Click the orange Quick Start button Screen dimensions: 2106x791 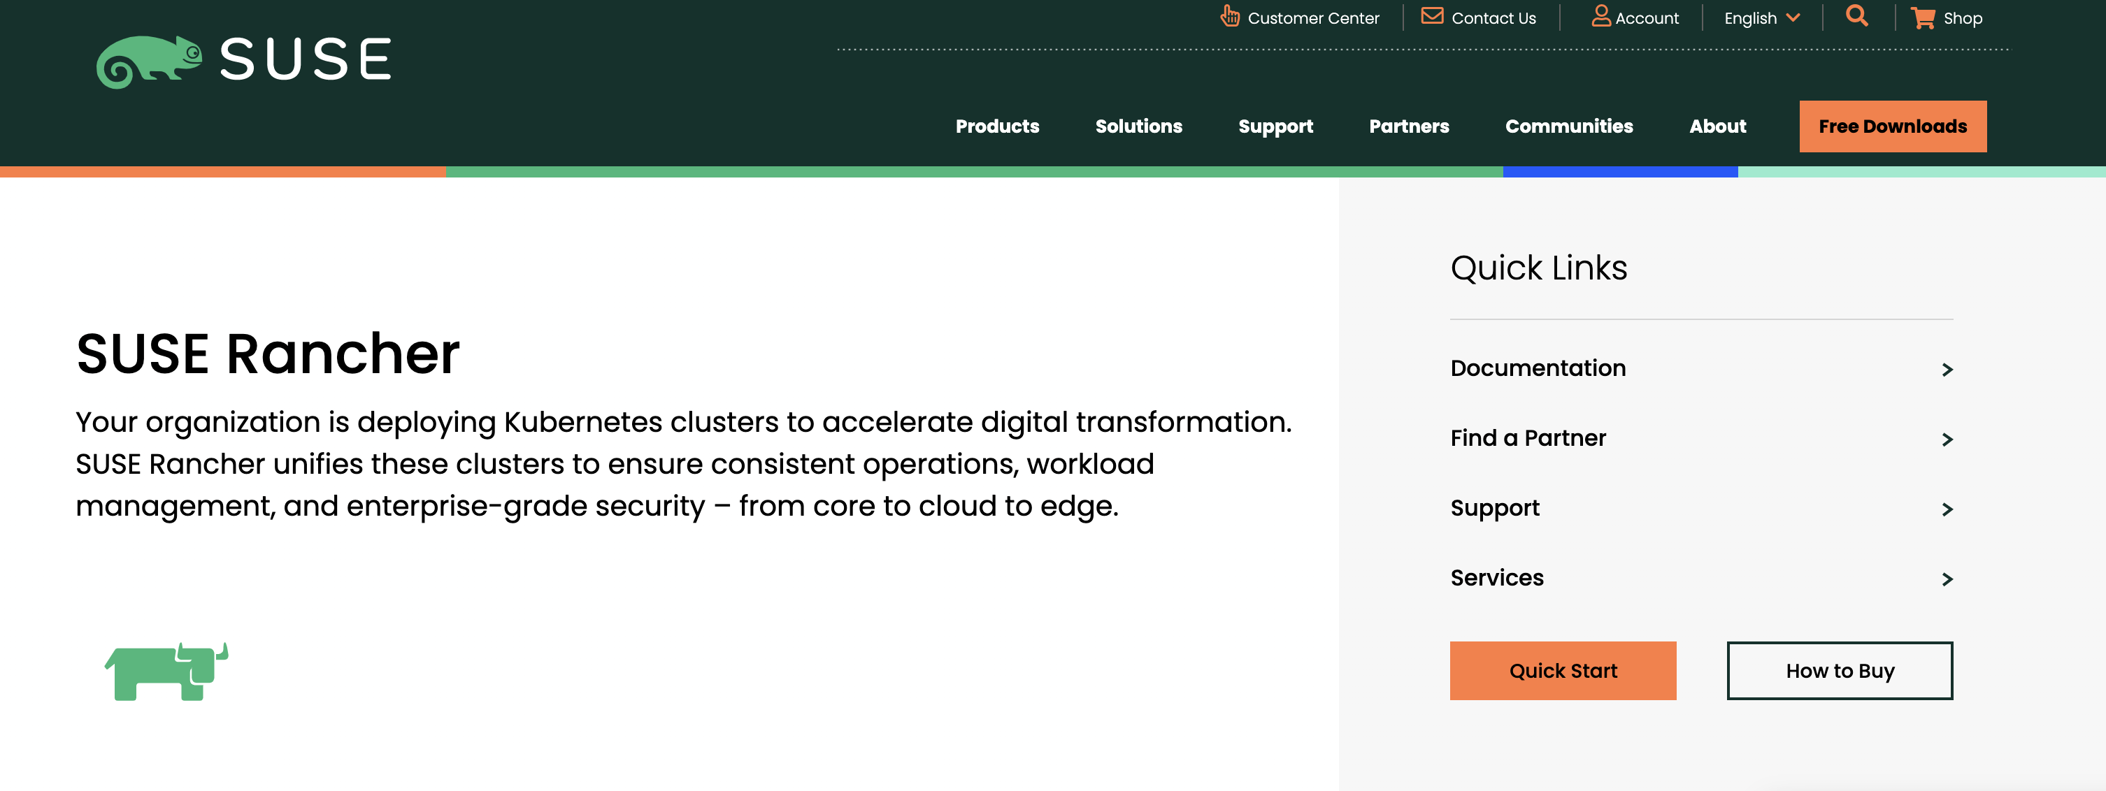coord(1562,671)
